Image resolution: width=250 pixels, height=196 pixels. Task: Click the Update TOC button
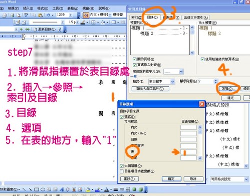click(x=45, y=30)
